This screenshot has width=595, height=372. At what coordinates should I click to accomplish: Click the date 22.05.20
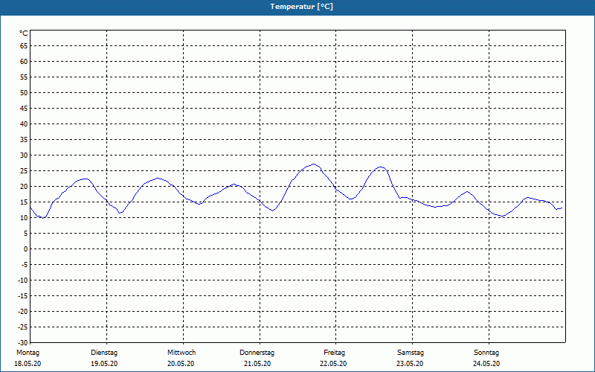coord(333,364)
